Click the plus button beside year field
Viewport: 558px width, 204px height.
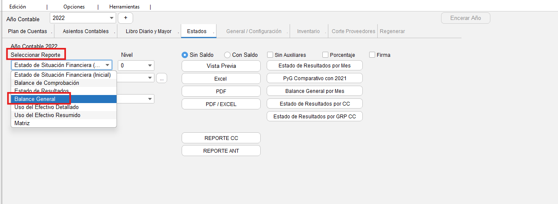tap(125, 18)
